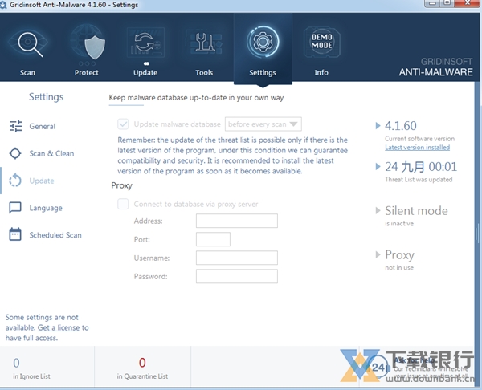
Task: Open the Demo Mode Info icon
Action: tap(321, 42)
